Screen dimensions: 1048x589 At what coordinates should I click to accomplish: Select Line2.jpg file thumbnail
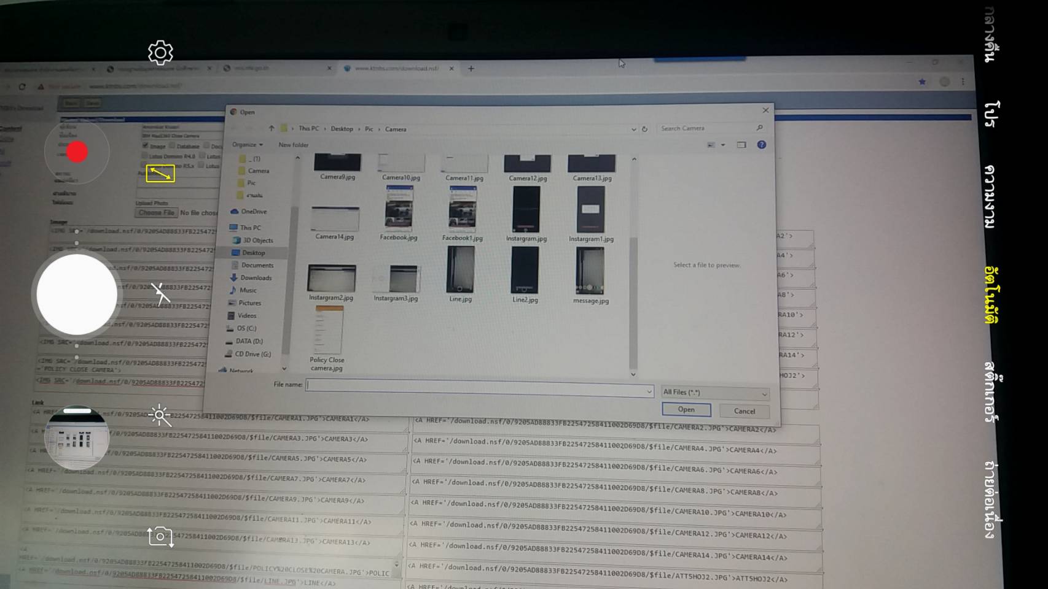(x=525, y=275)
